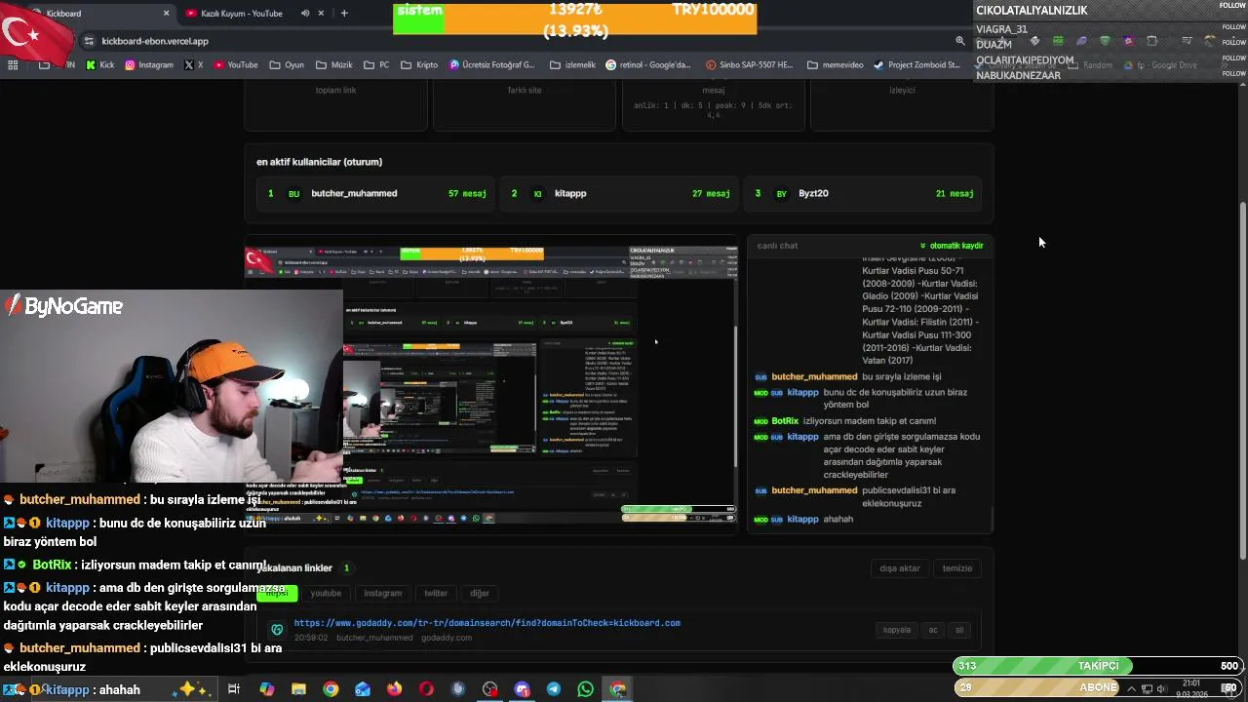Open Google Chrome from the taskbar
Viewport: 1248px width, 702px height.
click(331, 689)
